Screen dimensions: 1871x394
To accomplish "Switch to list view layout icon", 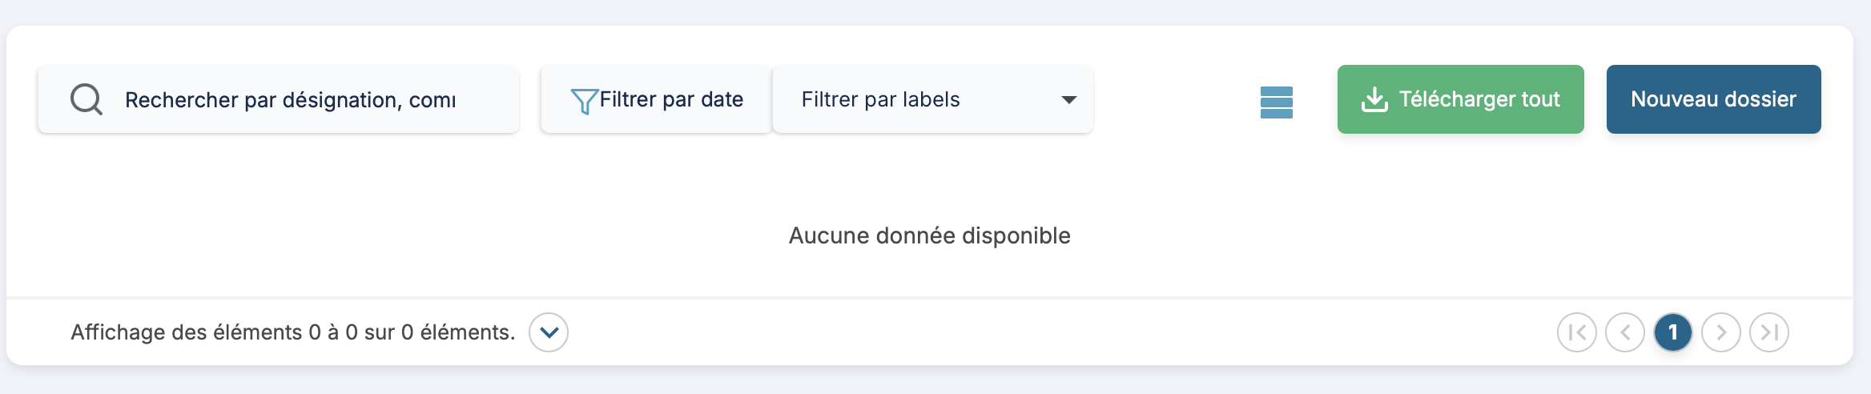I will coord(1276,102).
